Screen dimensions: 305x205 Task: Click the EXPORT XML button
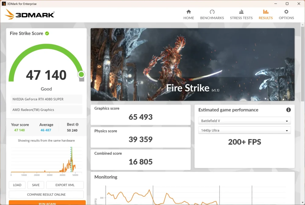point(65,185)
